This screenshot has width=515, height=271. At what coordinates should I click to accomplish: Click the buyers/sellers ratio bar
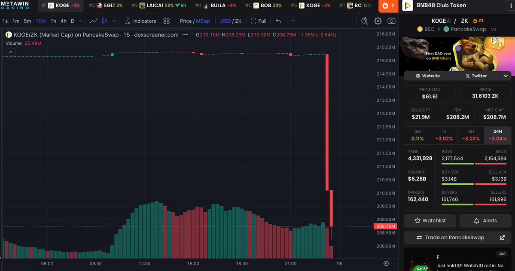tap(474, 204)
